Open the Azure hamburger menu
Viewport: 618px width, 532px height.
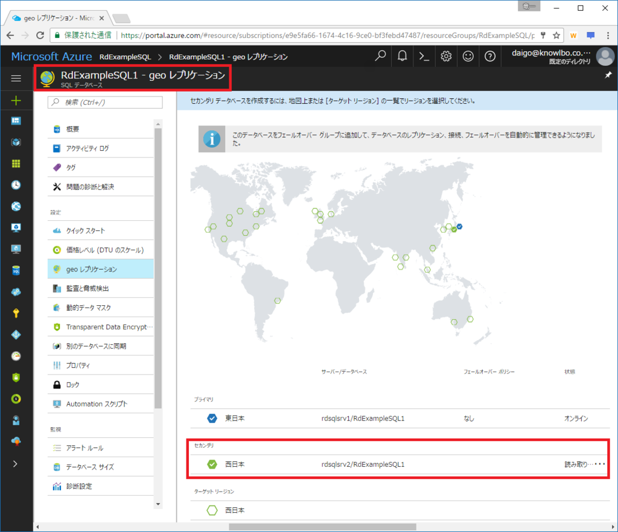pos(16,78)
